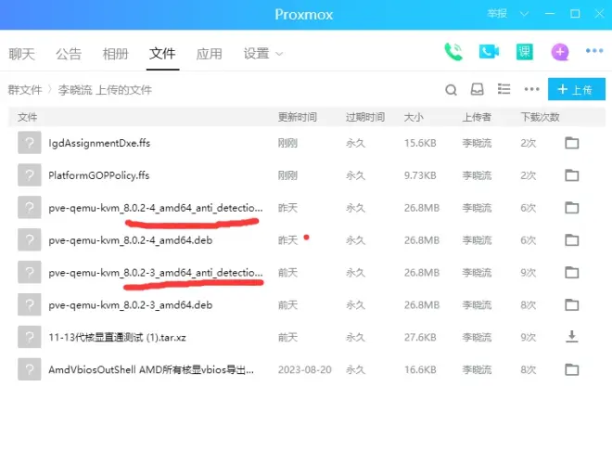Select file IgdAssignmentDxe.ffs

pos(99,143)
